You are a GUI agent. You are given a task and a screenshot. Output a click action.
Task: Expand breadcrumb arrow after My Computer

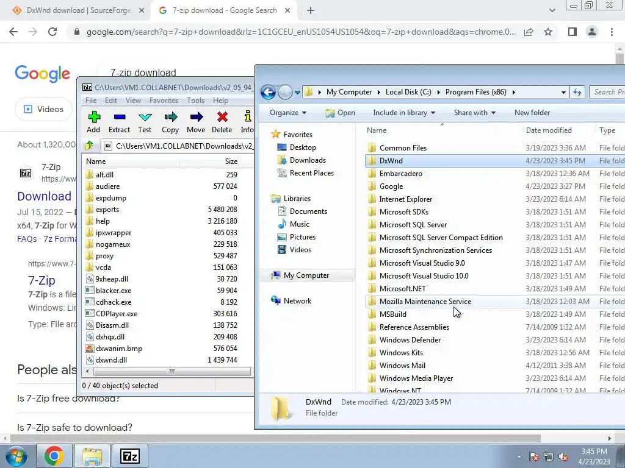click(x=378, y=93)
